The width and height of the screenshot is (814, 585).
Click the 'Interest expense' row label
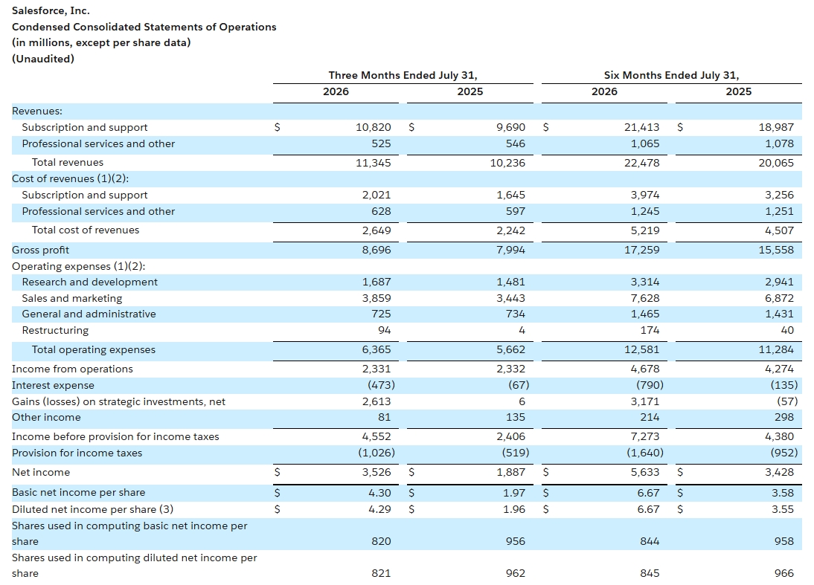tap(53, 385)
